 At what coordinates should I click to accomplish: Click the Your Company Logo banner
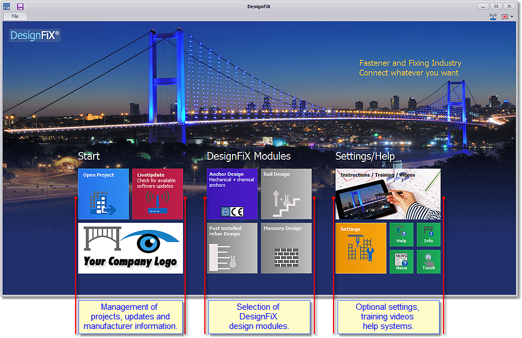click(x=130, y=248)
